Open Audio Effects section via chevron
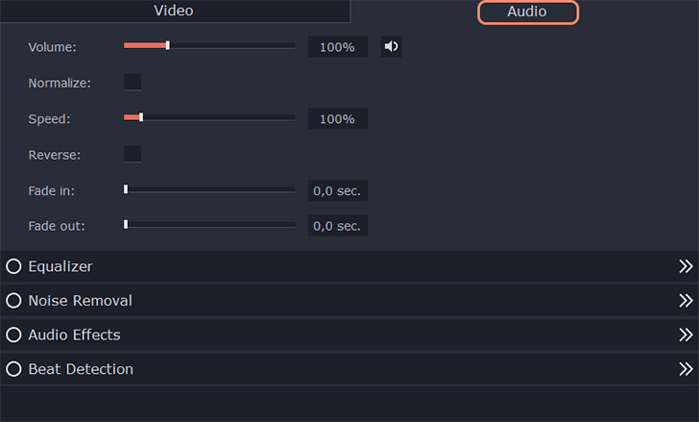This screenshot has height=422, width=699. (x=686, y=335)
